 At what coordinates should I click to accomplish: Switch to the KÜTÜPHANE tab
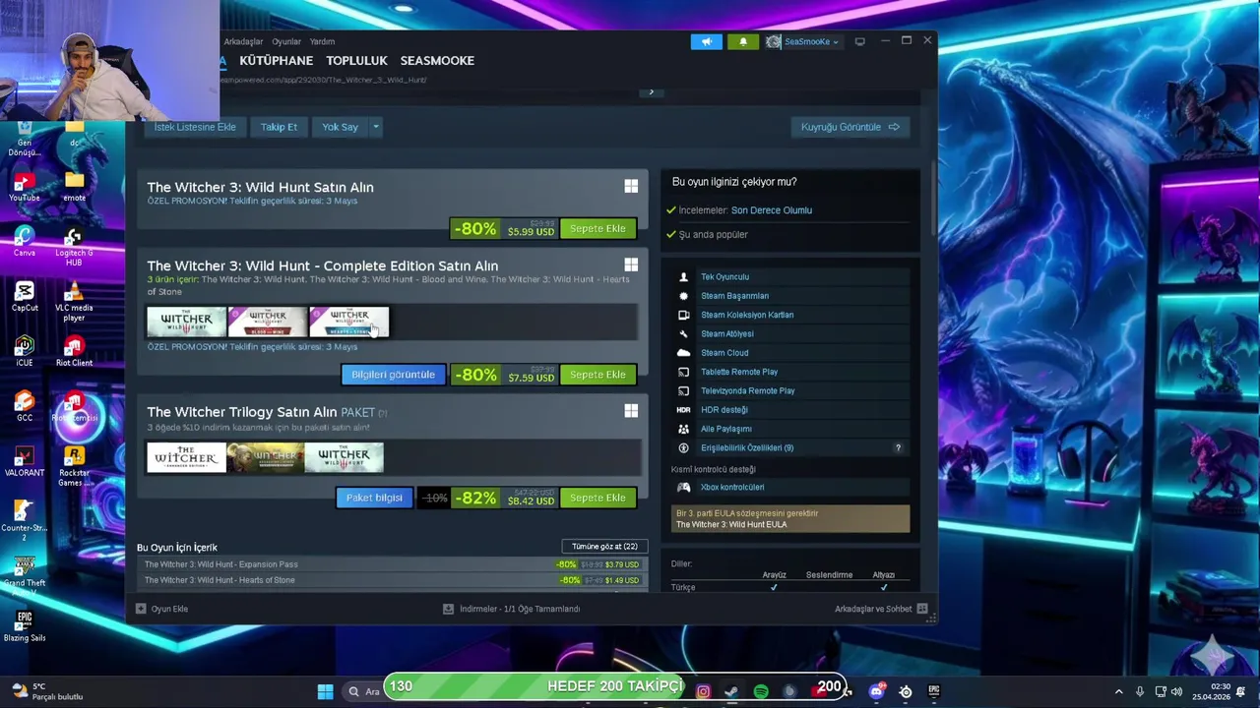276,61
